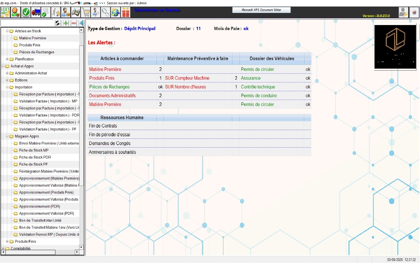Viewport: 420px width, 263px height.
Task: Click the Microsoft XPS Document Writer button
Action: click(261, 10)
